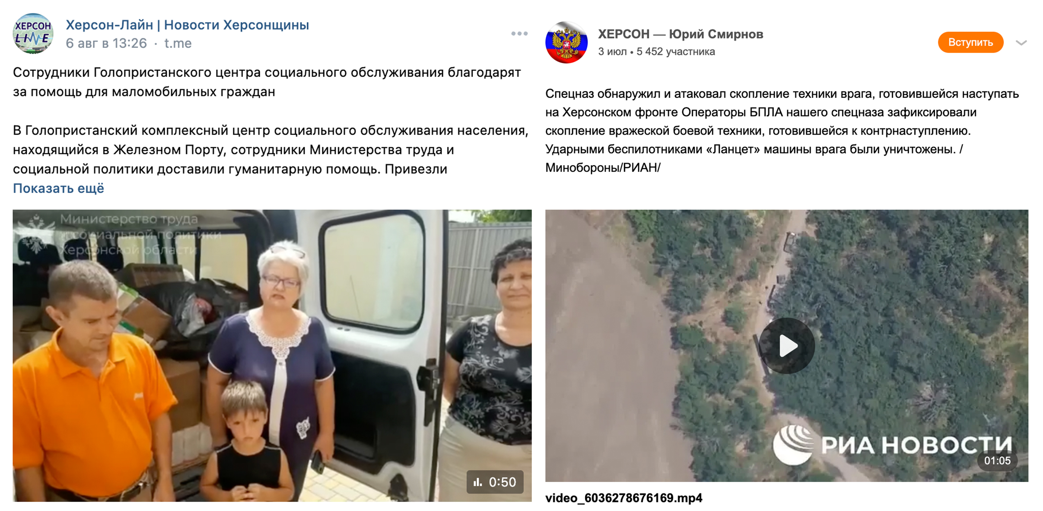Image resolution: width=1043 pixels, height=511 pixels.
Task: Open the post timestamp 6 авг в 13:26
Action: point(106,43)
